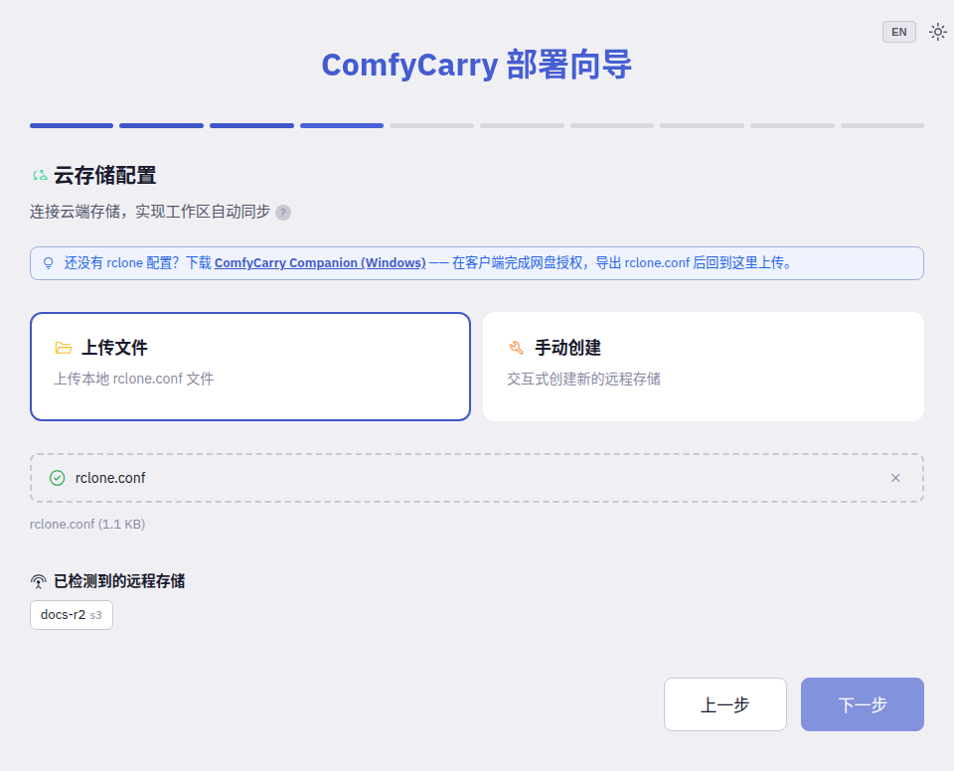
Task: Go back with 上一步 button
Action: pos(724,704)
